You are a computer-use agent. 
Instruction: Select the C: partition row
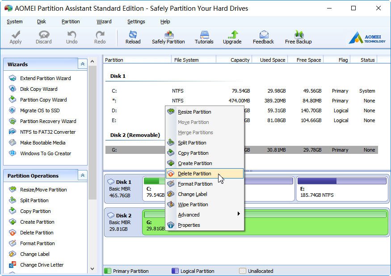[x=242, y=91]
